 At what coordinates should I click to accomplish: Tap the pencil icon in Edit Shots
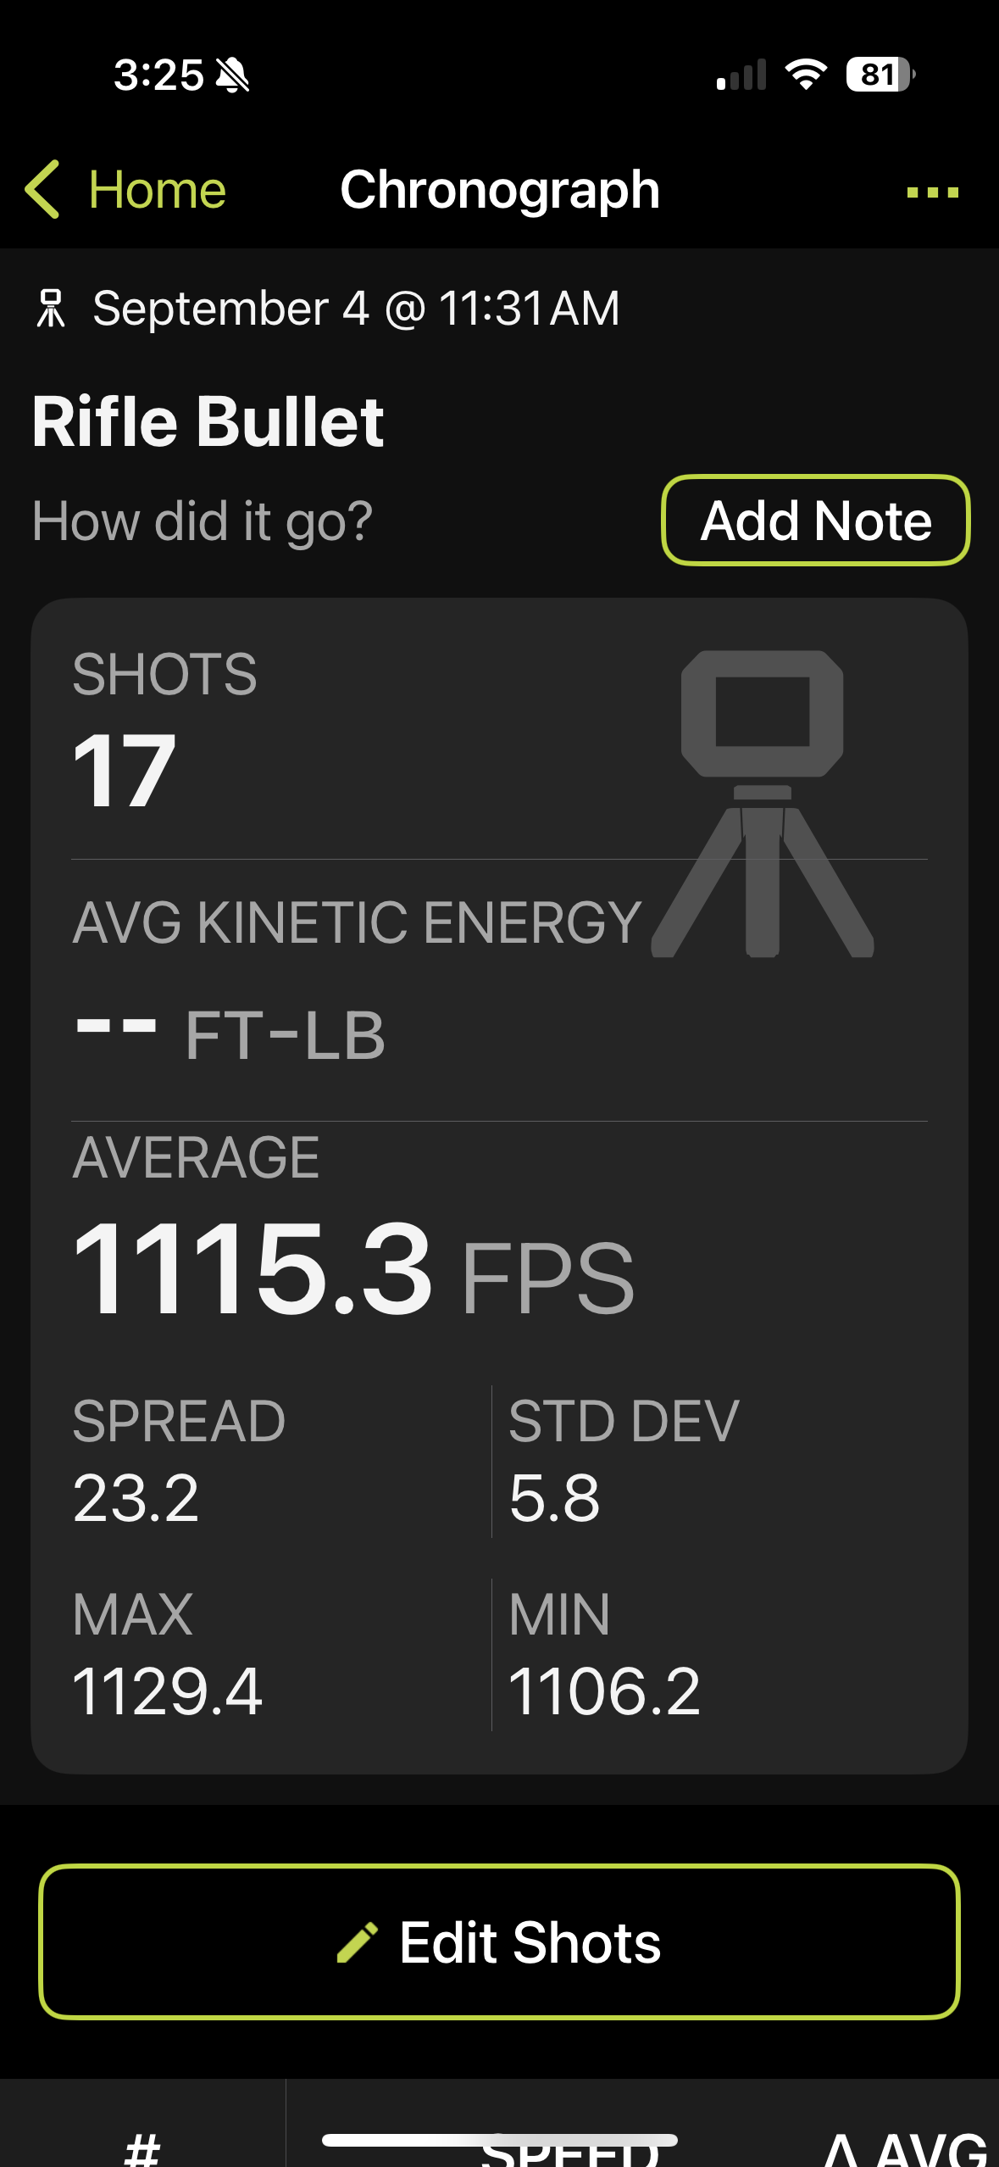(357, 1942)
